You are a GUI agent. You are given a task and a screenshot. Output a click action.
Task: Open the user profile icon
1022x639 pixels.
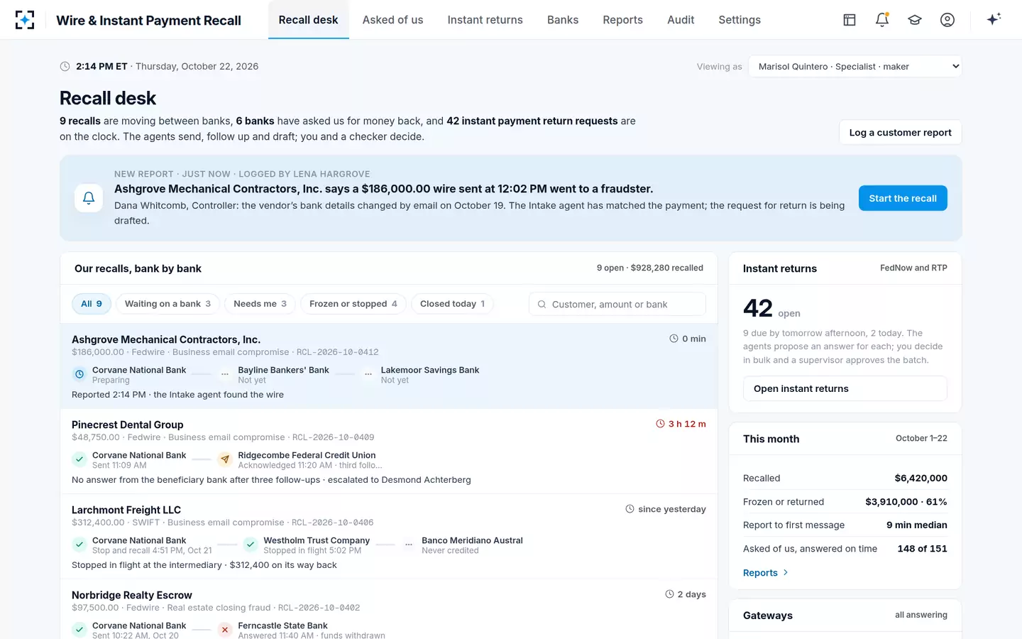947,20
